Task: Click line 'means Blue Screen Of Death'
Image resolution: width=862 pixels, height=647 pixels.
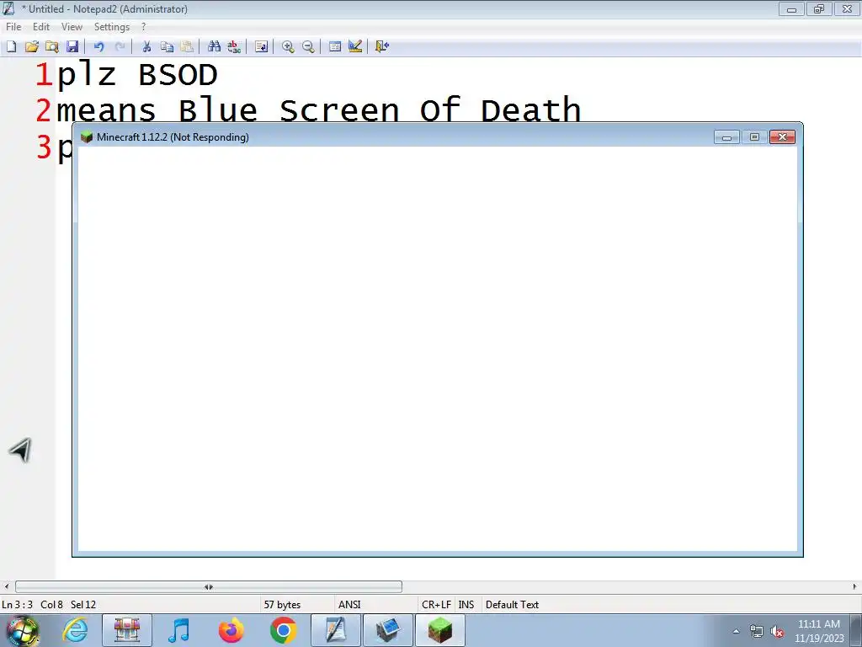Action: pyautogui.click(x=319, y=110)
